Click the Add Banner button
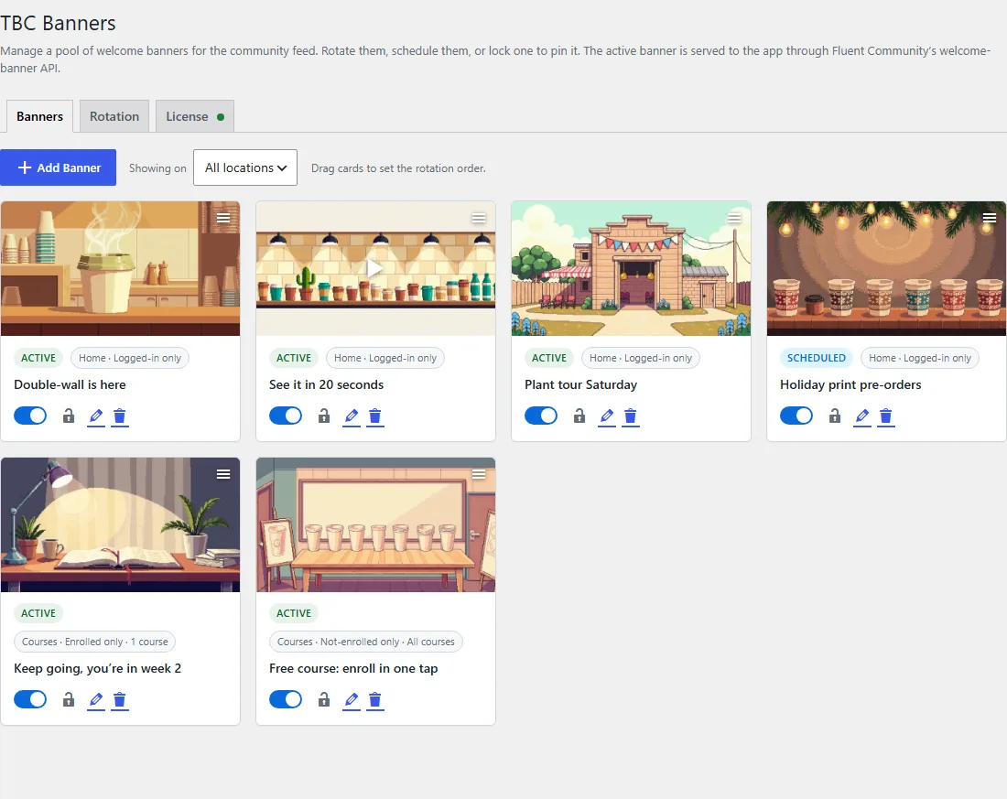Viewport: 1007px width, 799px height. [x=59, y=167]
